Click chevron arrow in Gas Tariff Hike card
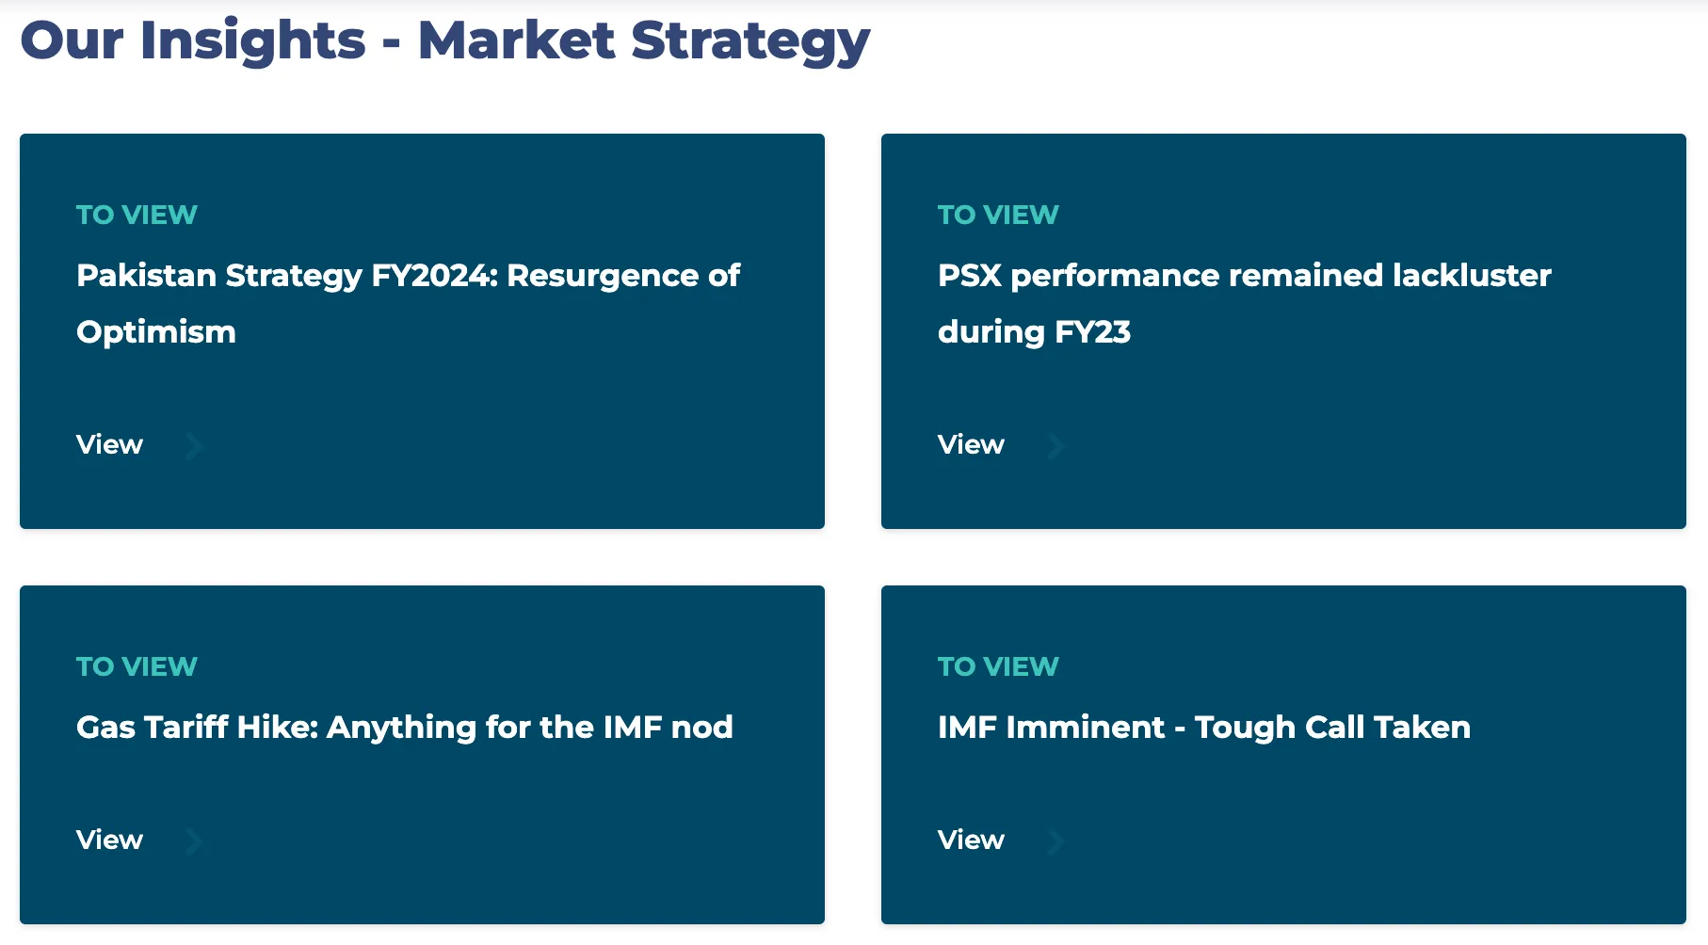1708x945 pixels. click(194, 841)
